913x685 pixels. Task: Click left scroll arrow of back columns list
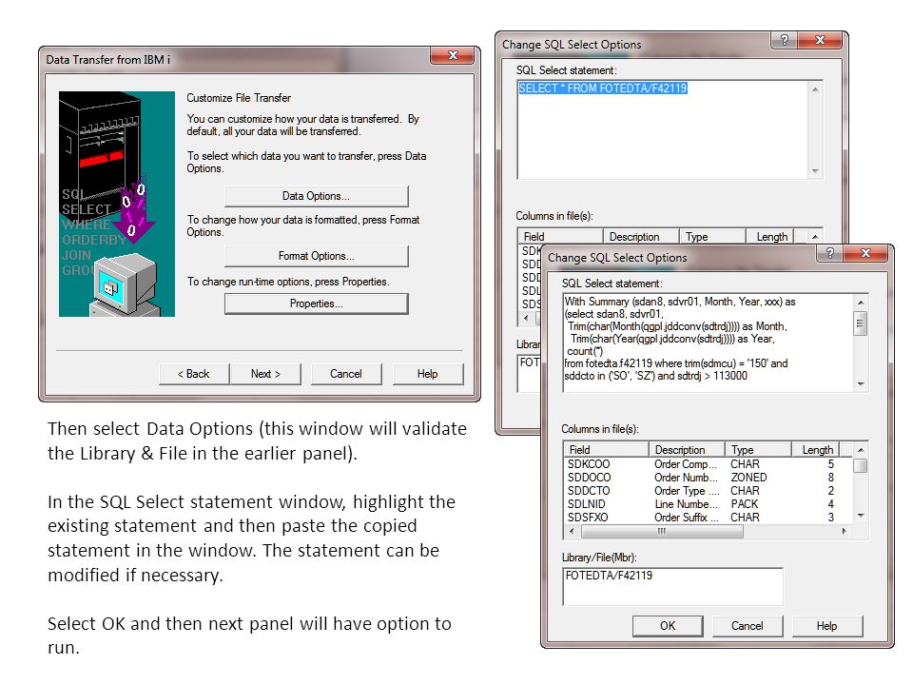pyautogui.click(x=526, y=318)
